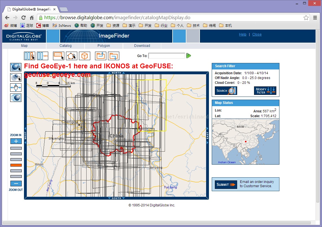
Task: Click the Go To text field
Action: click(167, 56)
